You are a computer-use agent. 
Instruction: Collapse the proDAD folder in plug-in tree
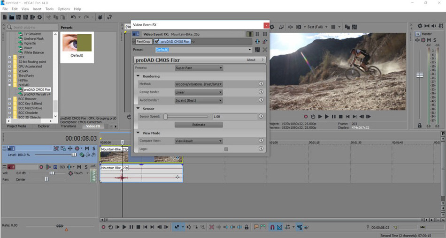[10, 85]
